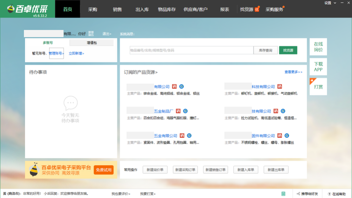The height and width of the screenshot is (198, 352).
Task: Click orange 免费试用 button on banner
Action: point(104,170)
